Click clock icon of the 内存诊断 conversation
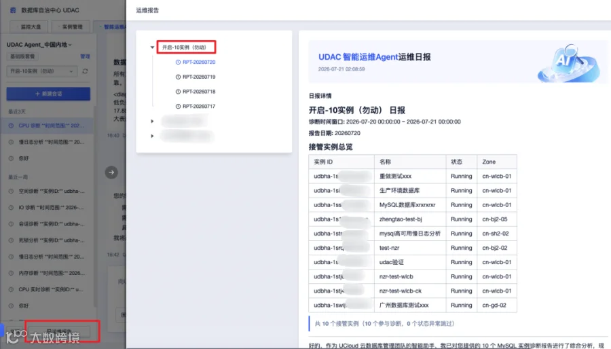611x349 pixels. point(11,273)
